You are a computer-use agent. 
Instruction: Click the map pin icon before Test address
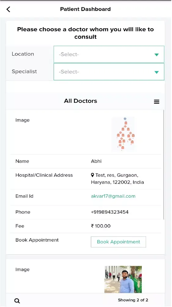93,175
